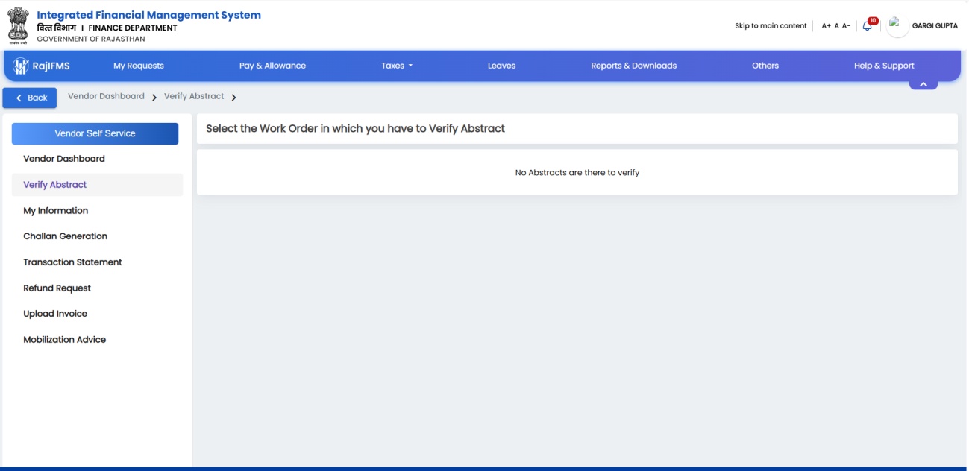Click the Back button

(x=30, y=98)
